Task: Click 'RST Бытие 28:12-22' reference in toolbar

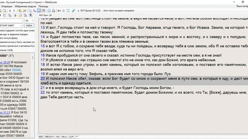Action: [90, 11]
